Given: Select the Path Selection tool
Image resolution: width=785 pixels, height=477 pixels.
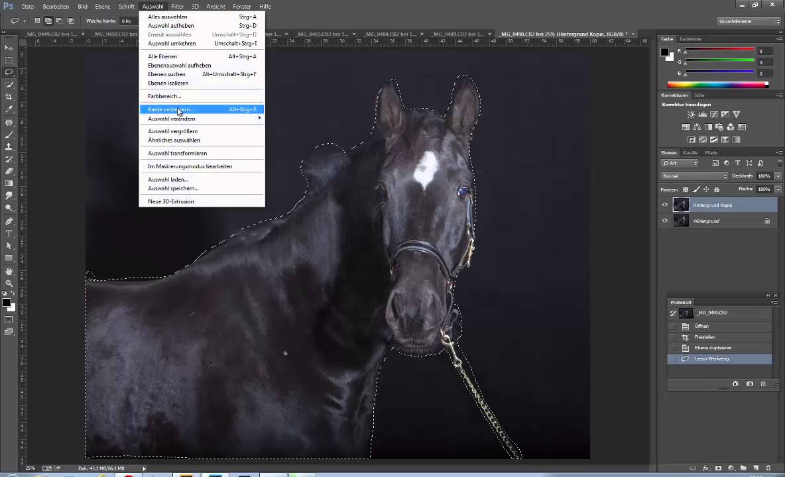Looking at the screenshot, I should point(9,246).
